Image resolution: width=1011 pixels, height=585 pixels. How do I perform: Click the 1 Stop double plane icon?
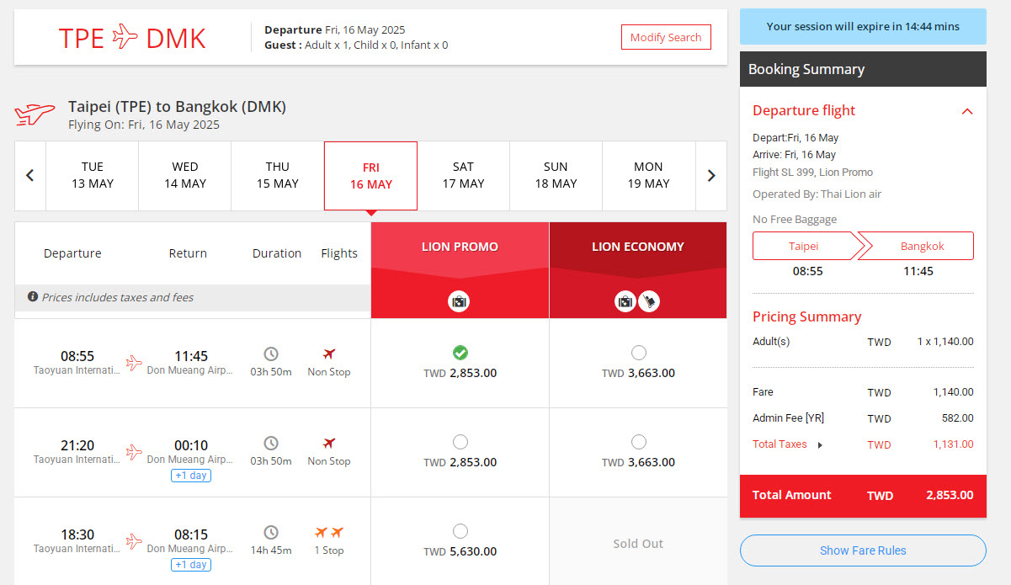(329, 533)
